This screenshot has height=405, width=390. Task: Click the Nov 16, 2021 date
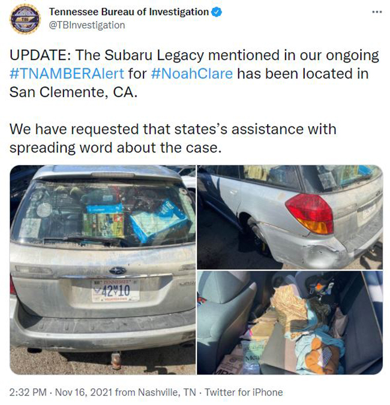tap(83, 392)
